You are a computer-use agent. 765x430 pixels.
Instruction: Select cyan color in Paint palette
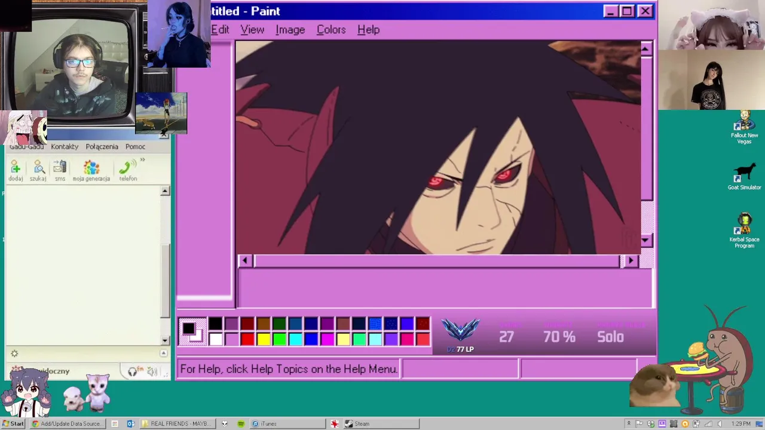(295, 339)
